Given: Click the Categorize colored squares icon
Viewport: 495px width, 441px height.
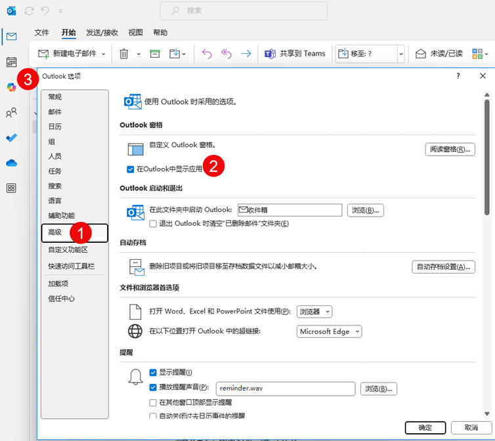Looking at the screenshot, I should click(477, 54).
